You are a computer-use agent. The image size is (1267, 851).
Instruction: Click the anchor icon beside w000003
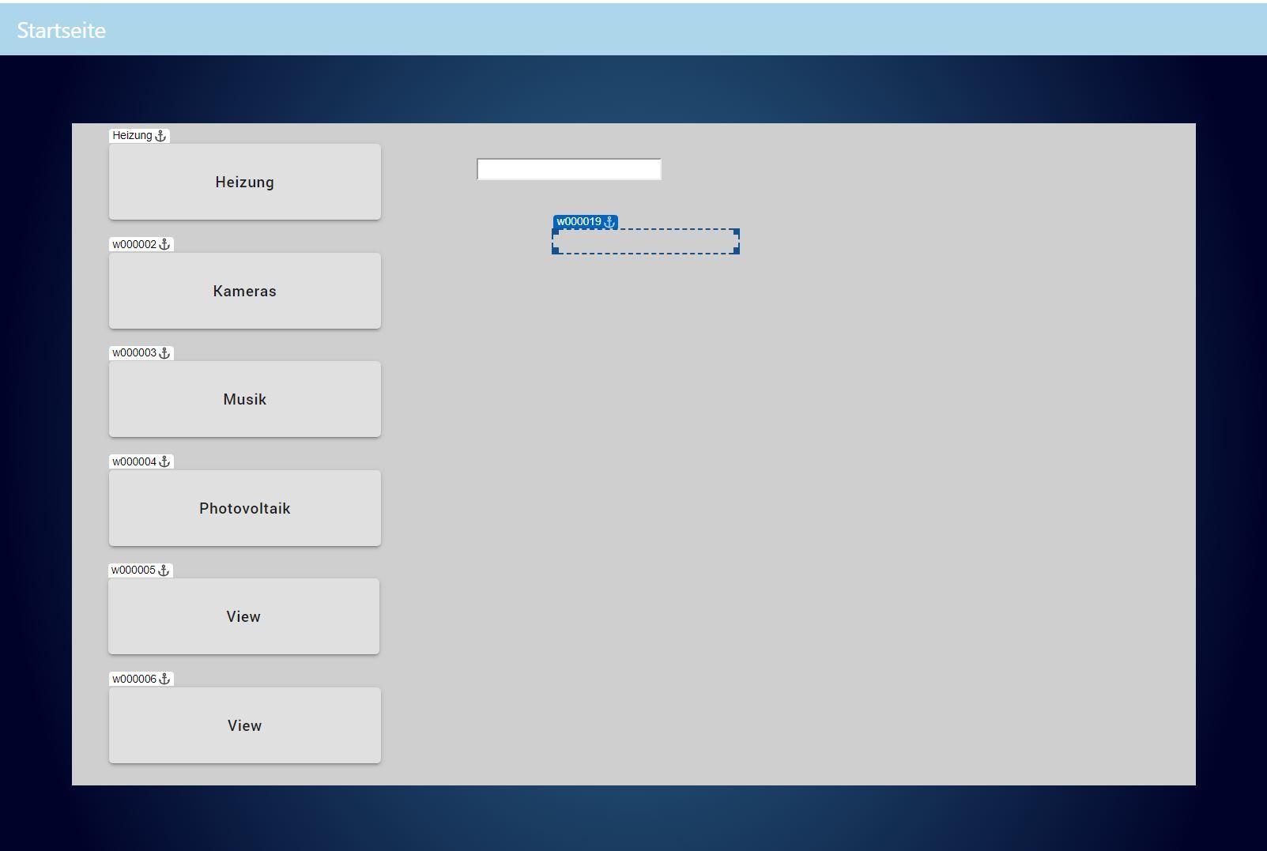pos(164,353)
